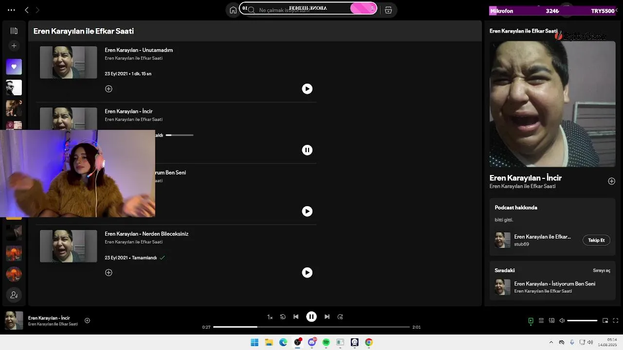Open Connect to a device
Screen dimensions: 623x350
[551, 320]
